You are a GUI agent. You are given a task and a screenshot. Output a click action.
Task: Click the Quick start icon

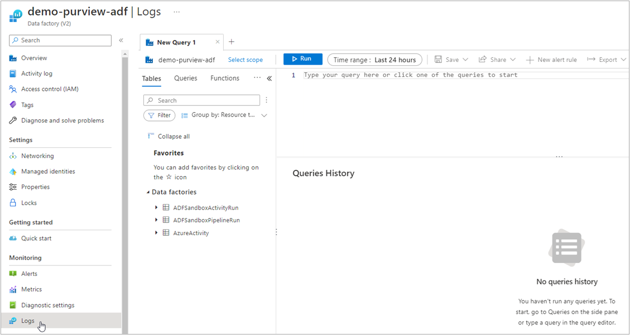(13, 239)
